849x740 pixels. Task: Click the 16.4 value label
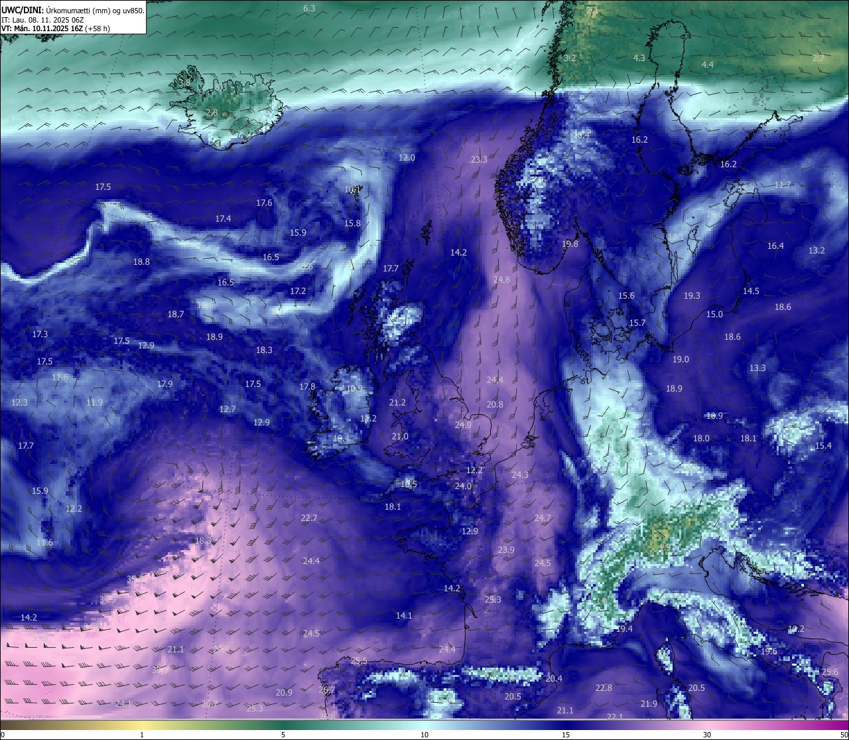[775, 246]
